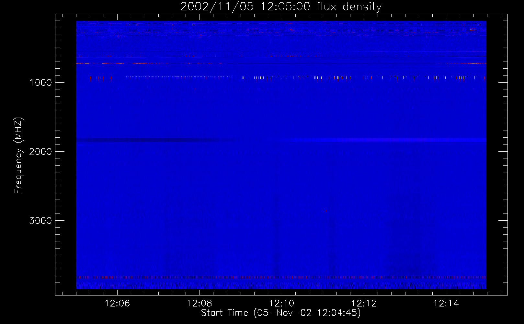Click the 12:10 time tick label
524x324 pixels.
pos(282,303)
